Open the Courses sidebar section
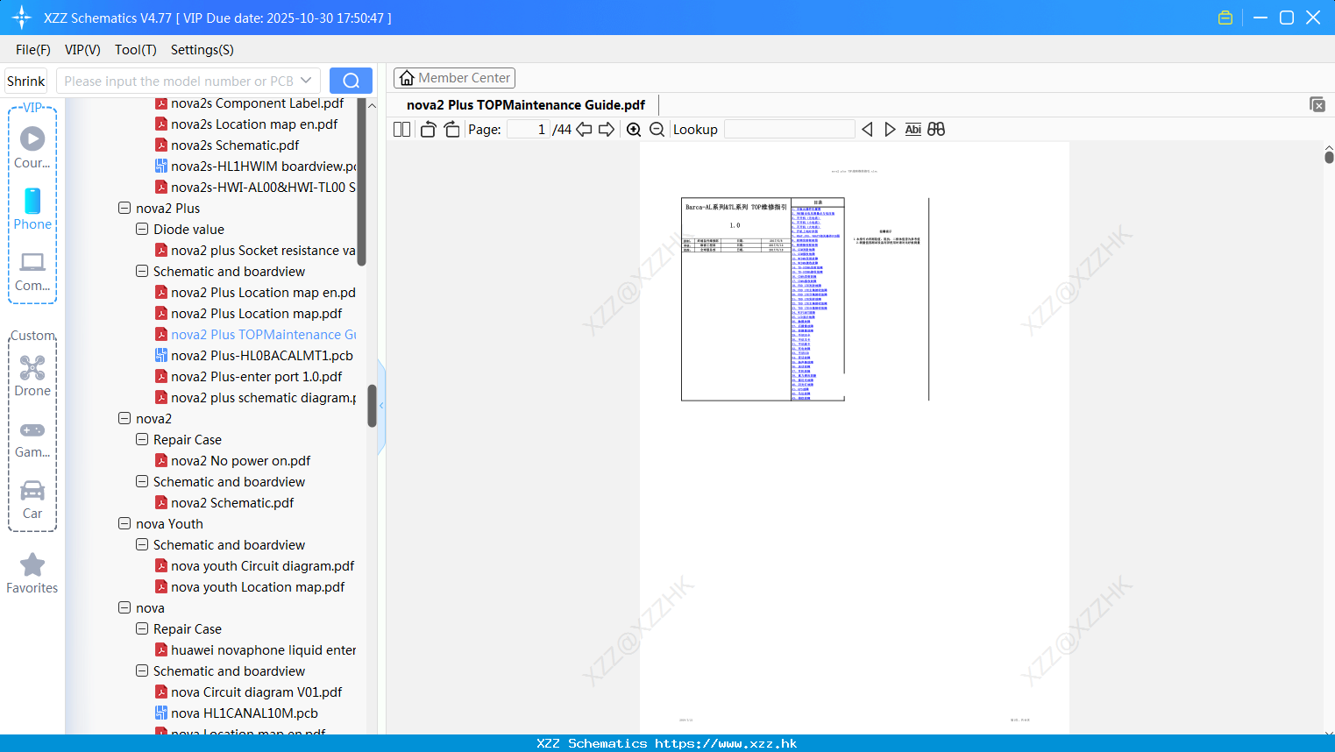Screen dimensions: 1335x752 point(32,147)
